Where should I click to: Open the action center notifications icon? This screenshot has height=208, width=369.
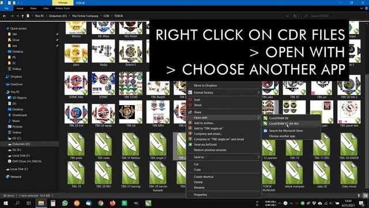coord(362,203)
